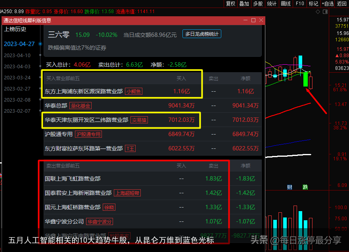The image size is (349, 252).
Task: Click 买入总计 4.06亿 value
Action: coord(82,65)
